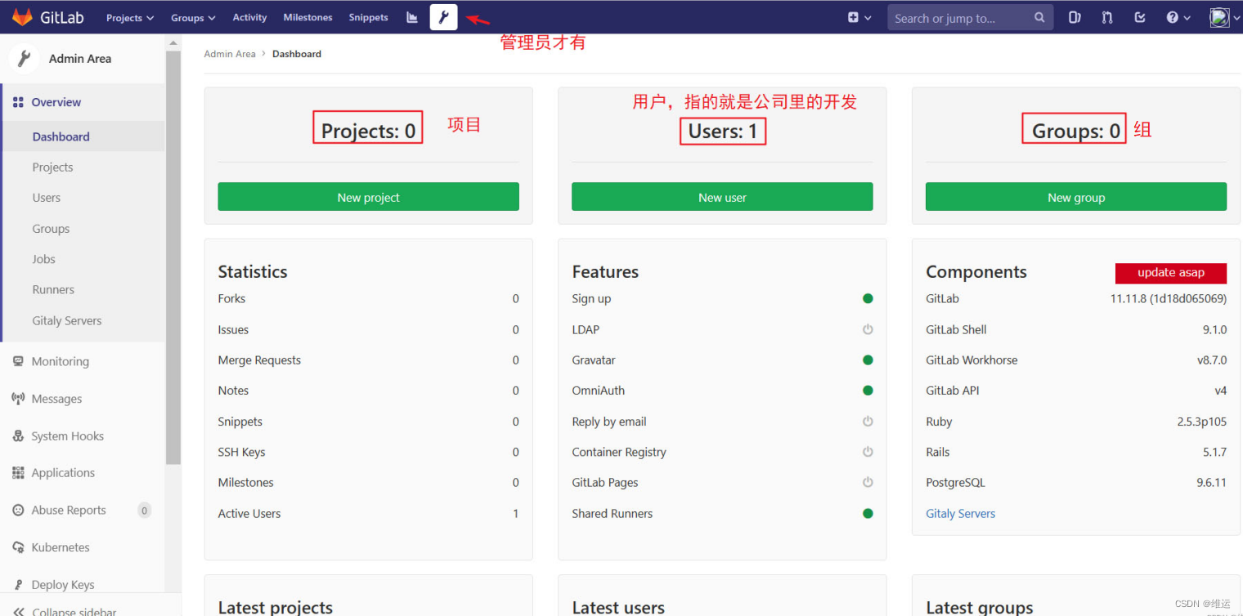The width and height of the screenshot is (1243, 616).
Task: Click the Ruby version 2.5.3p105
Action: [1201, 422]
